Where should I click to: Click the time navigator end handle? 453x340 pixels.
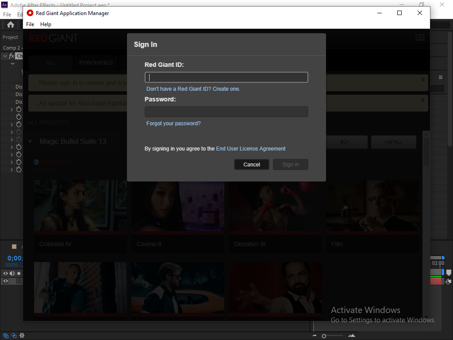point(443,258)
